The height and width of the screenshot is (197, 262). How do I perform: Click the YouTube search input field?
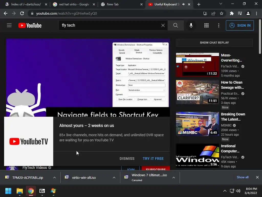point(110,25)
